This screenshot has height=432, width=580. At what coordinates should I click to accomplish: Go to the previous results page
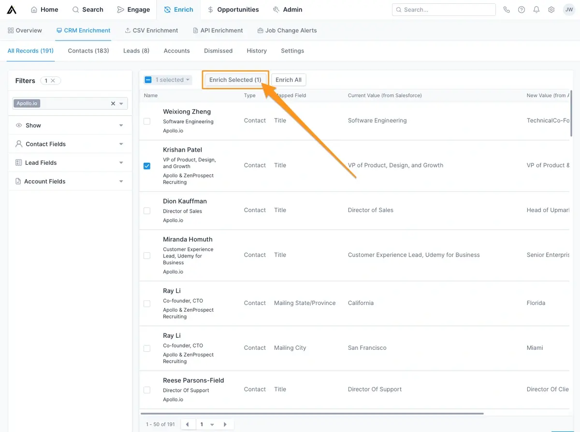coord(187,424)
